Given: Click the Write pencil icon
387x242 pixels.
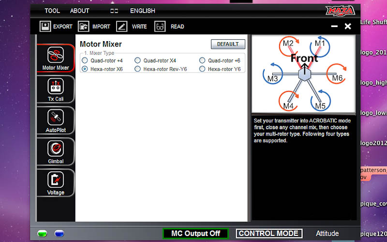Looking at the screenshot, I should [x=122, y=27].
